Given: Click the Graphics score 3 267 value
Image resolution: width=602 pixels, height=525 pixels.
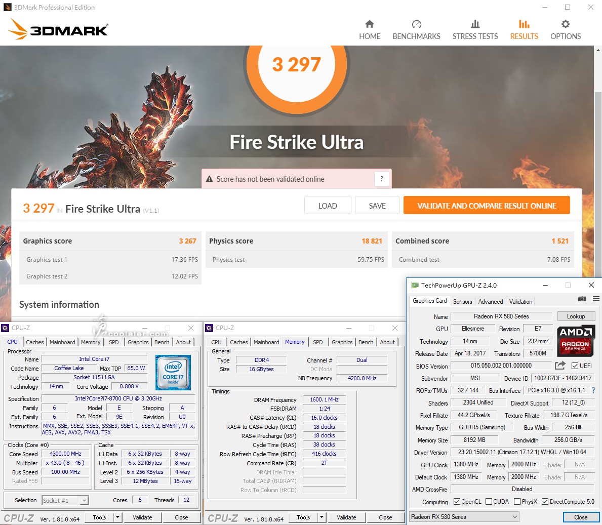Looking at the screenshot, I should 187,241.
